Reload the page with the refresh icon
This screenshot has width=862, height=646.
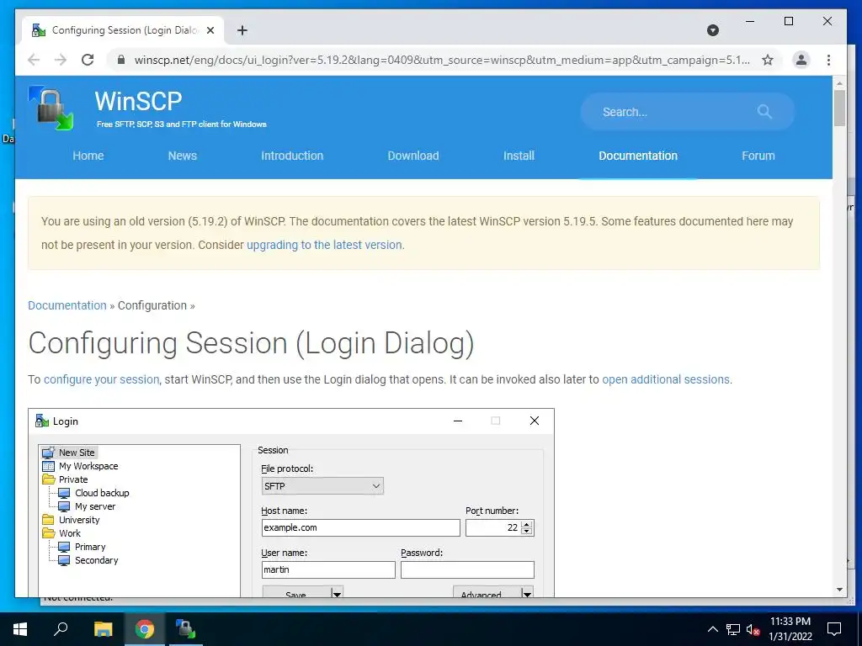88,60
